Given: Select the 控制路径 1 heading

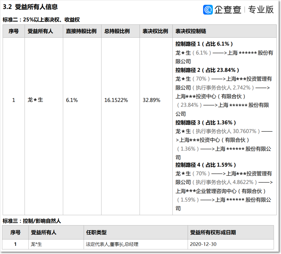Looking at the screenshot, I should coord(204,44).
